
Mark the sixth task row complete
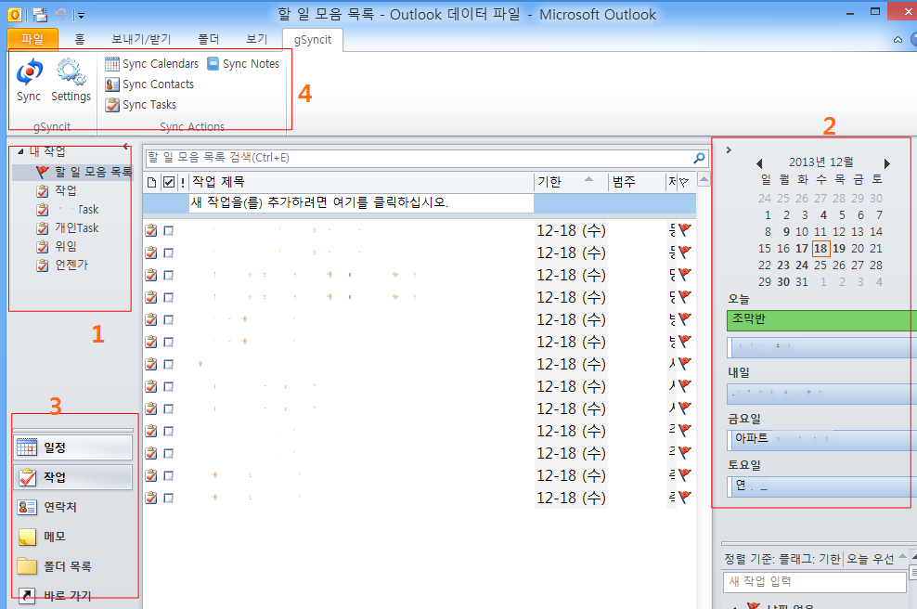(168, 342)
